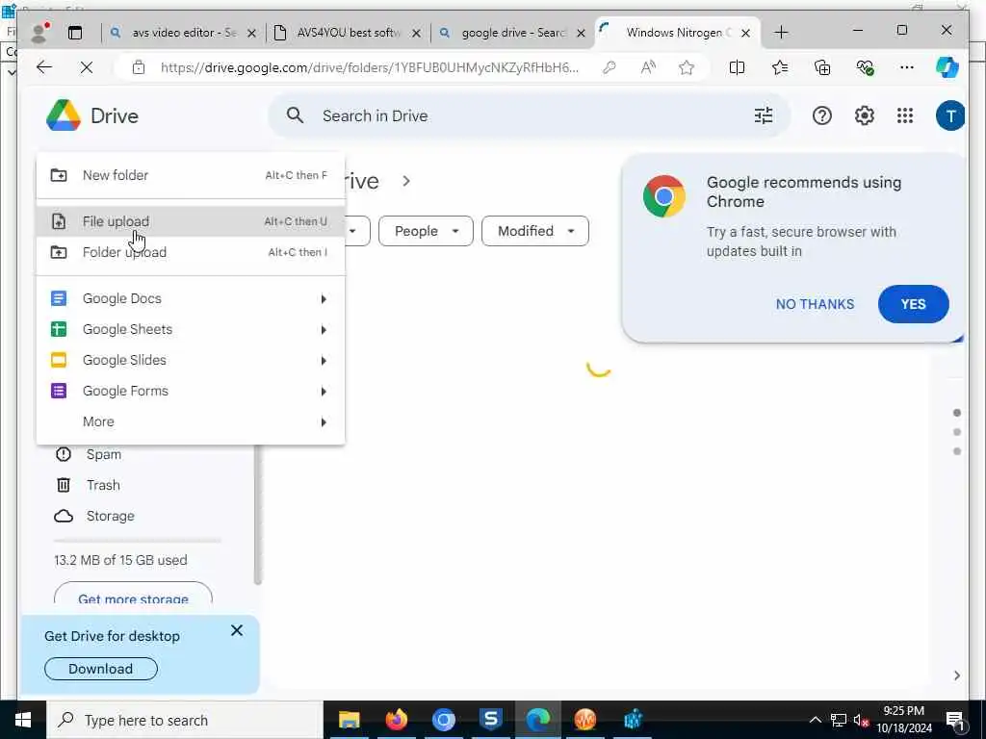986x739 pixels.
Task: Close the AVS4YOU tab
Action: click(416, 34)
